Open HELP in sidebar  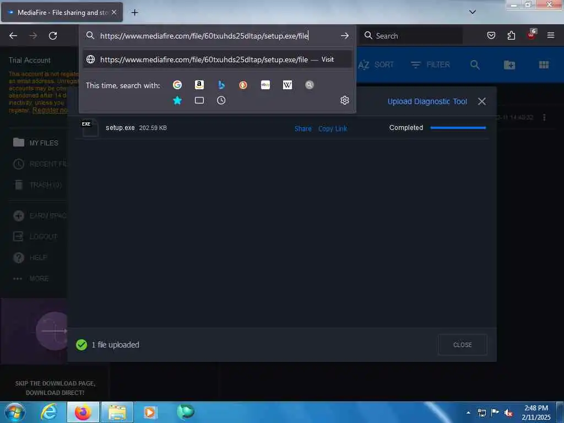coord(30,258)
